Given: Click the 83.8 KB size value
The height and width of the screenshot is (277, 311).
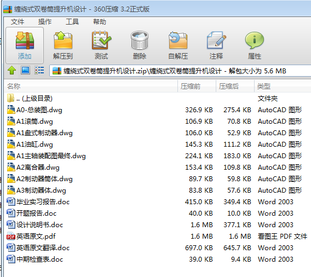Looking at the screenshot, I should click(x=201, y=191).
